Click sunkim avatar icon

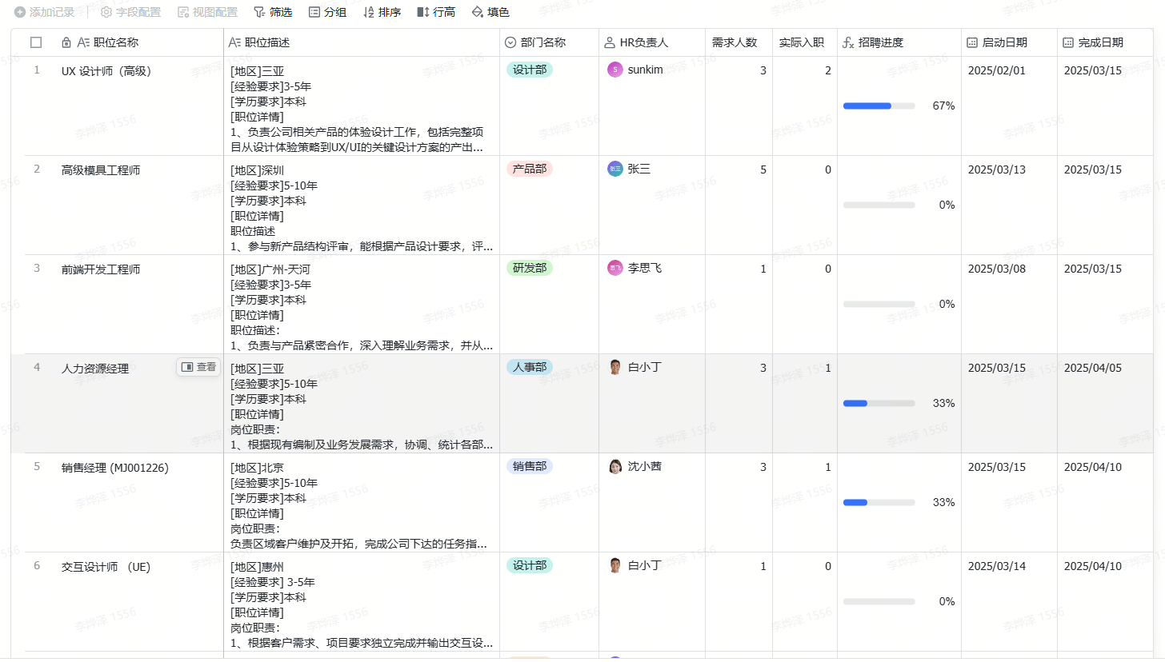(x=615, y=70)
